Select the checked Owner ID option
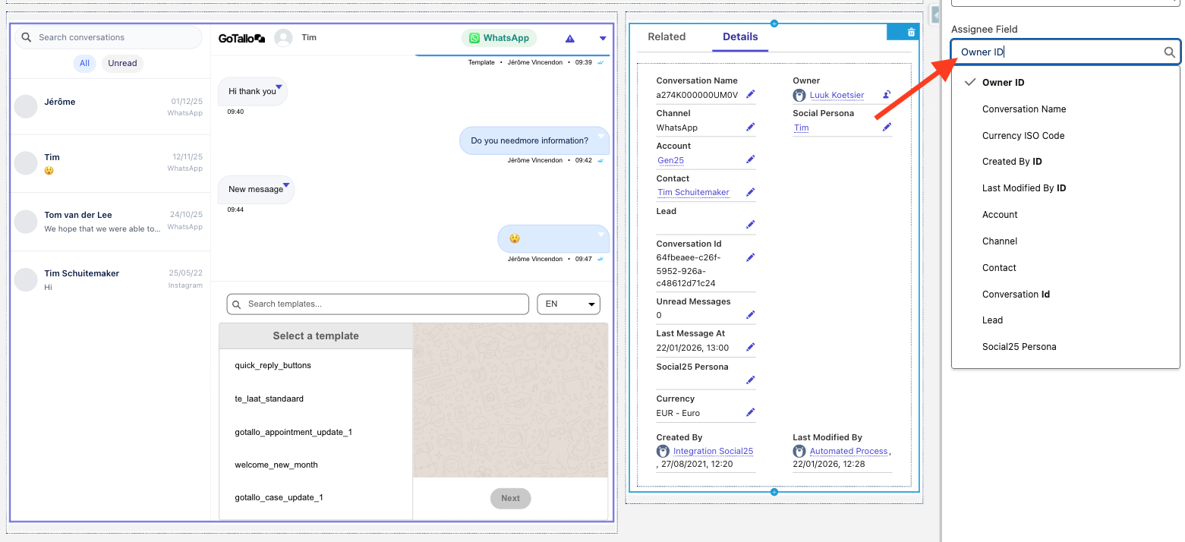The image size is (1185, 542). tap(1004, 83)
